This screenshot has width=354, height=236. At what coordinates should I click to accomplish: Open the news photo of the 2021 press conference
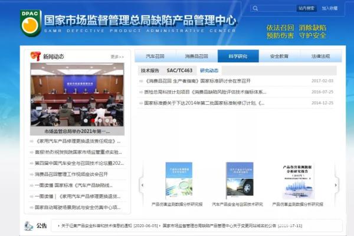pos(77,95)
